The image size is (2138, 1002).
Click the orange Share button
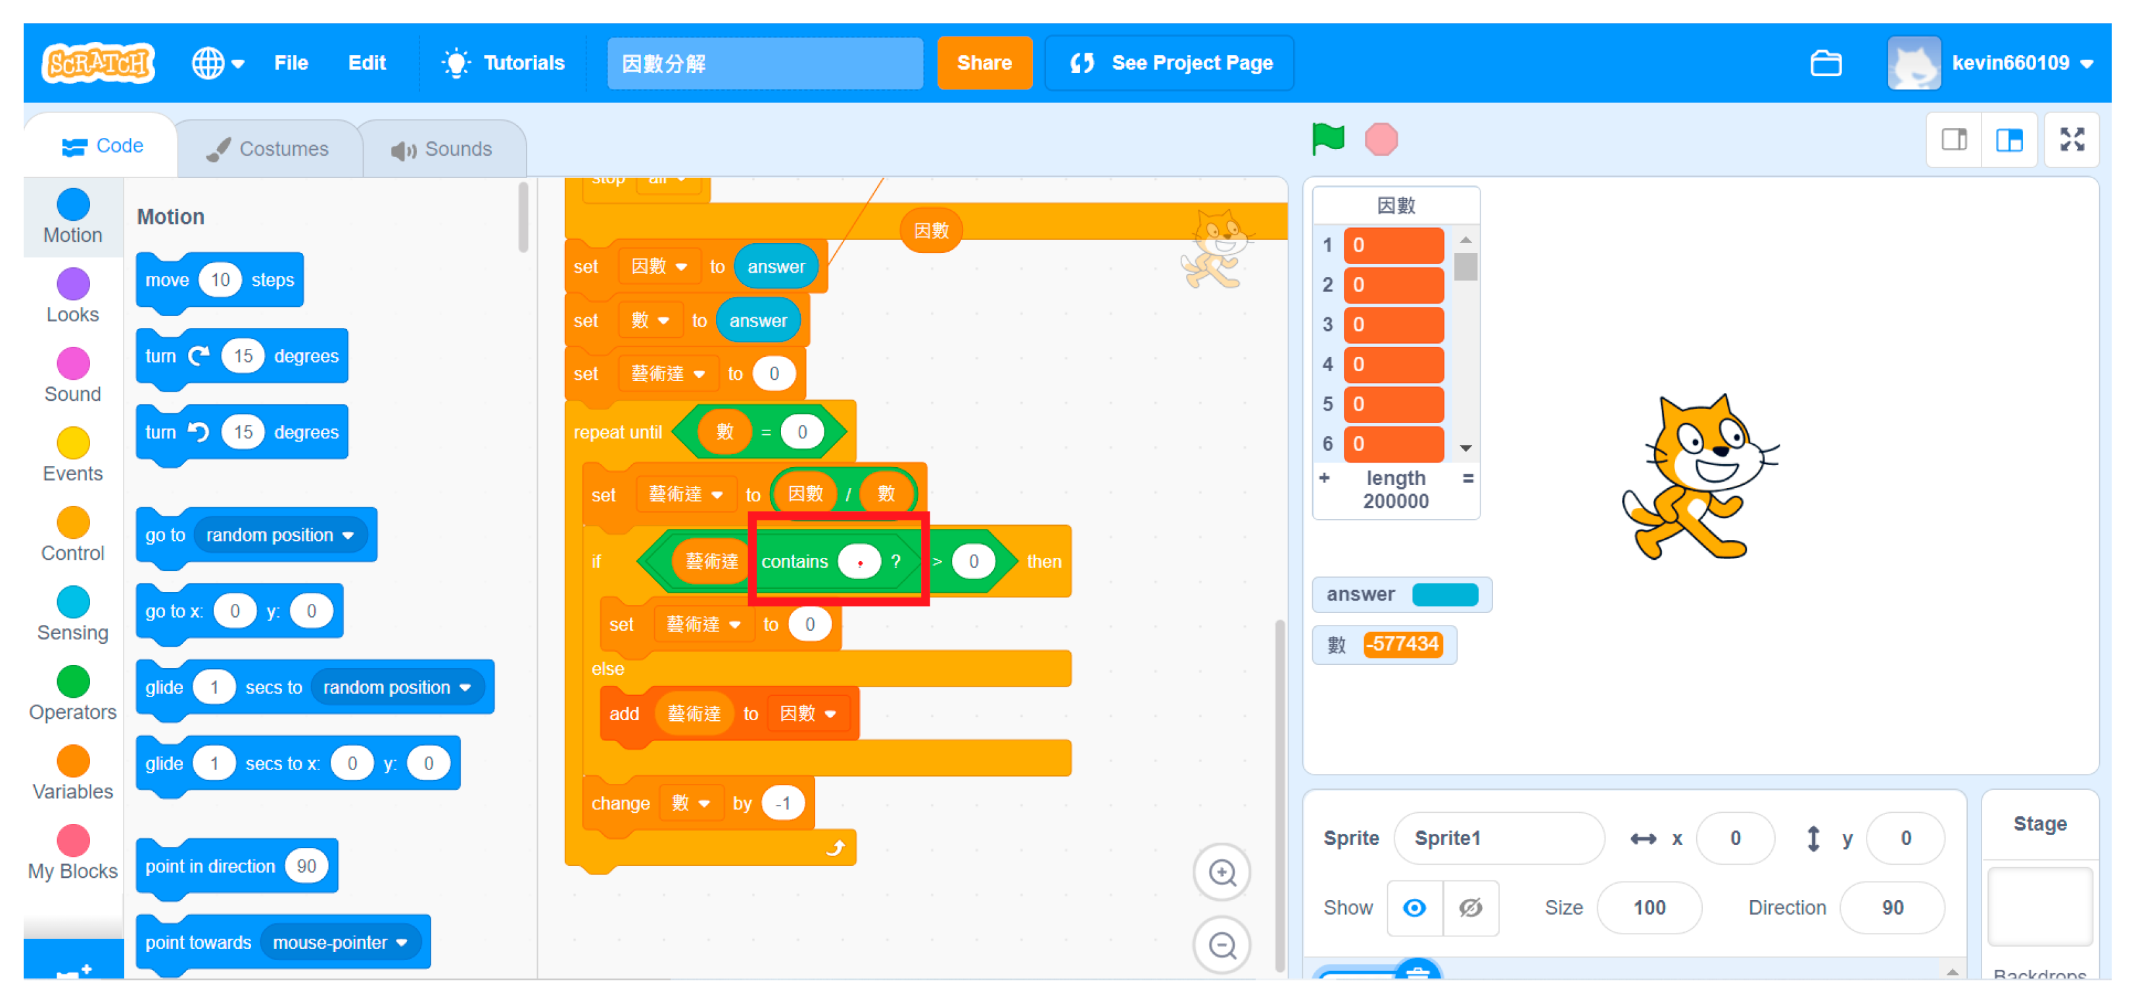(984, 63)
